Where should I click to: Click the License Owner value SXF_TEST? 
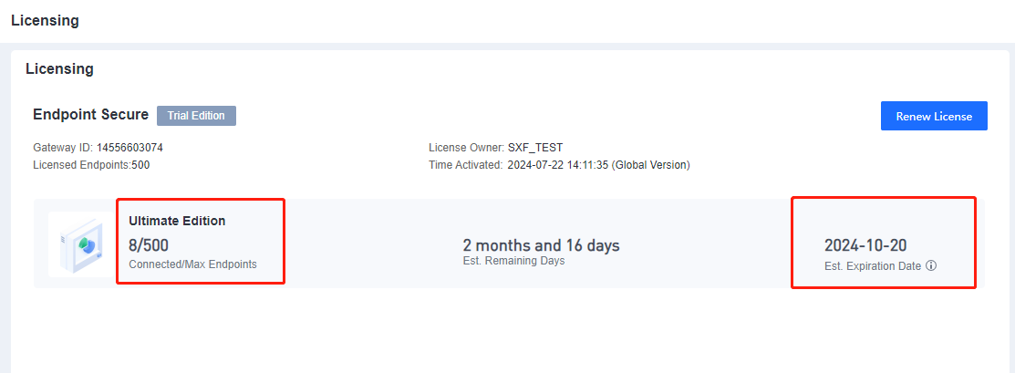(x=535, y=148)
